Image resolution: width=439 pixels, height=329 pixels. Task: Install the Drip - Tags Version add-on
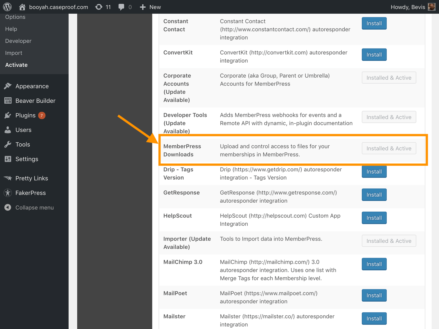pyautogui.click(x=374, y=172)
